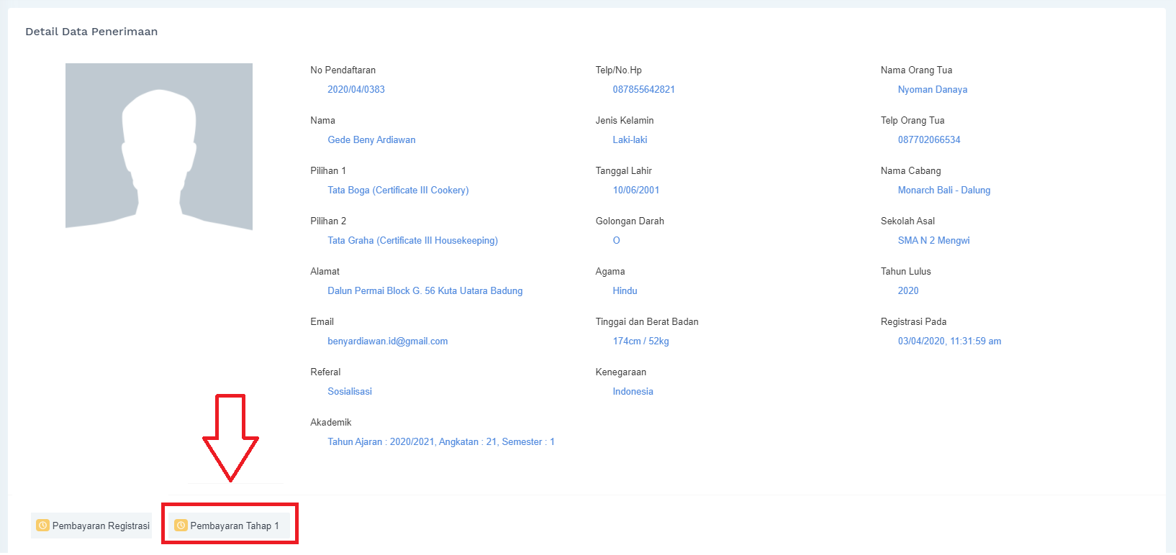Viewport: 1176px width, 555px height.
Task: Click Tata Graha (Certificate III Housekeeping)
Action: (x=412, y=241)
